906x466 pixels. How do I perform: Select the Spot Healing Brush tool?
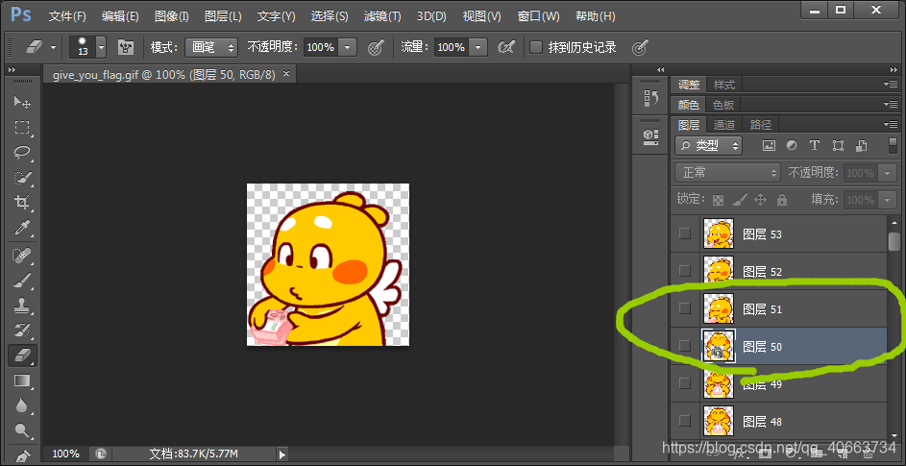(22, 255)
